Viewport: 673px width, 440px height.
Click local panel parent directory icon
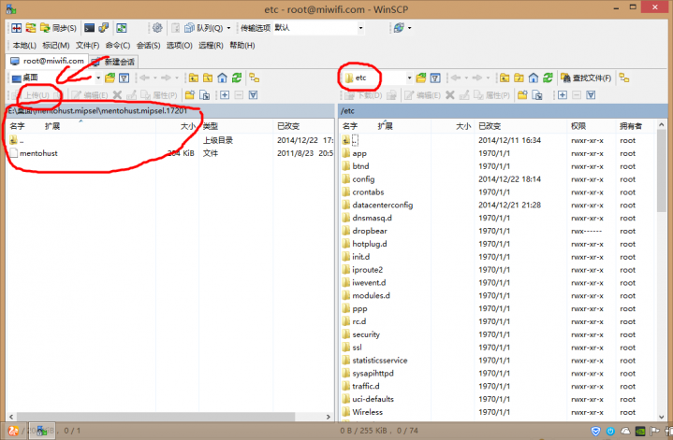[194, 78]
